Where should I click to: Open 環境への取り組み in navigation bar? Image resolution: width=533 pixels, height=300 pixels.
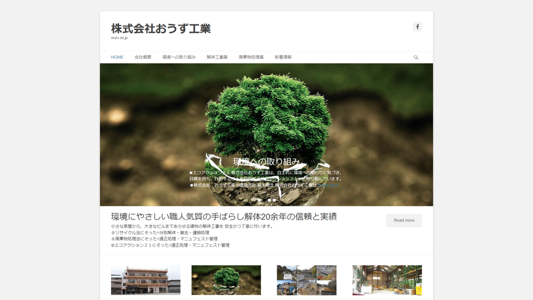179,57
